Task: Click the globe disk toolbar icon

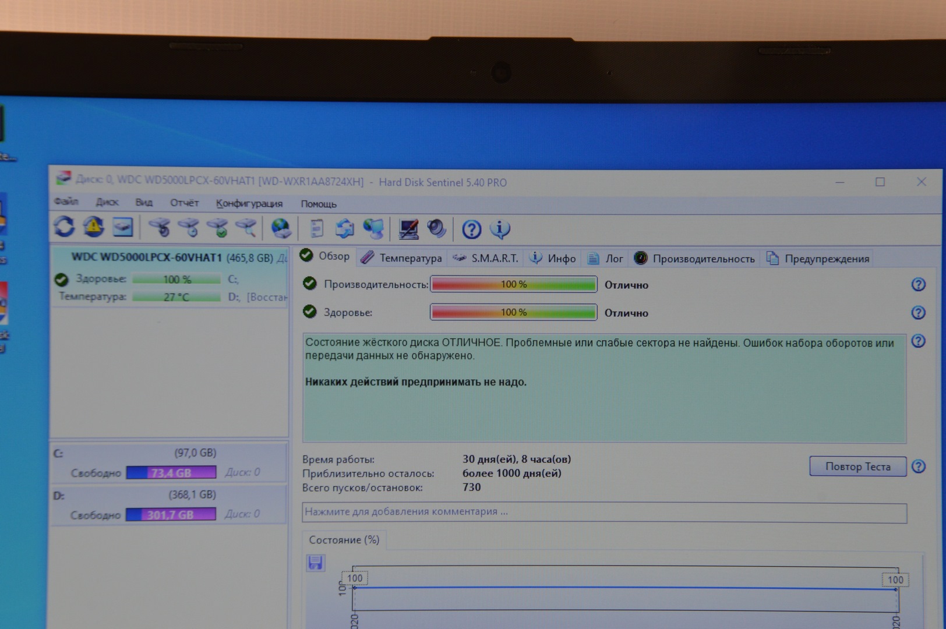Action: click(281, 228)
